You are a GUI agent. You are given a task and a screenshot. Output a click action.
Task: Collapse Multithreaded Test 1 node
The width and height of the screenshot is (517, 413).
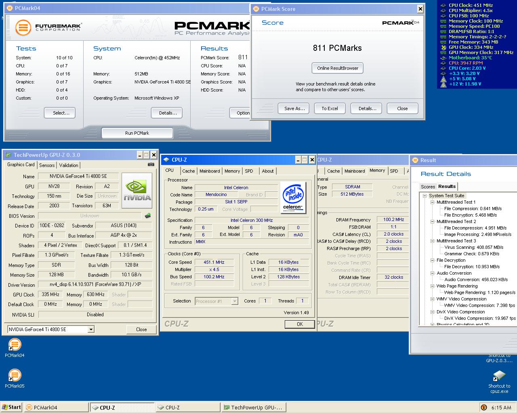[x=432, y=202]
